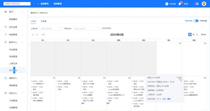Click the 2日 Sunday calendar cell
The height and width of the screenshot is (111, 210).
[x=194, y=59]
